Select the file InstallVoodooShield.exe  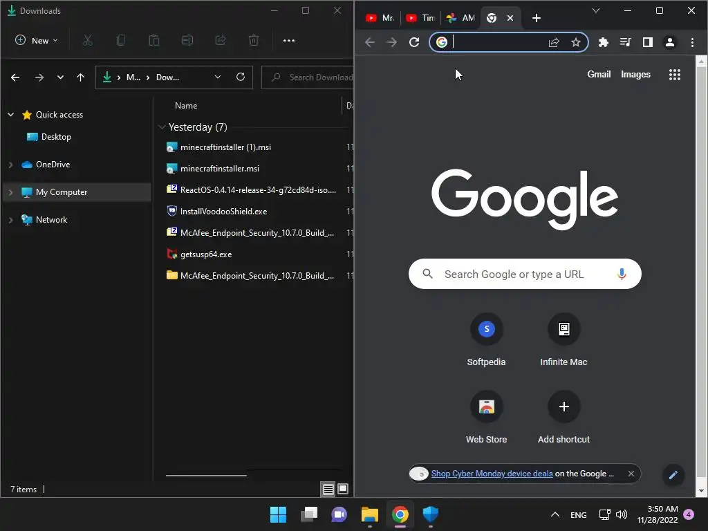[x=223, y=212]
